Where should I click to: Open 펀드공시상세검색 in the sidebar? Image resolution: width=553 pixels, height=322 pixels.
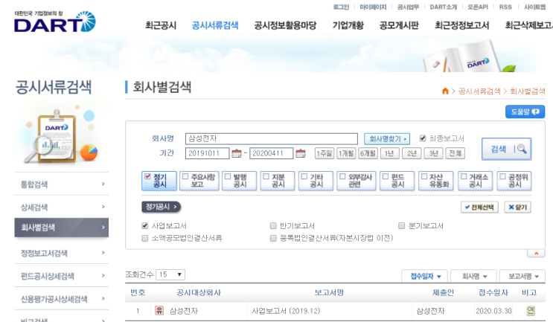pos(61,275)
